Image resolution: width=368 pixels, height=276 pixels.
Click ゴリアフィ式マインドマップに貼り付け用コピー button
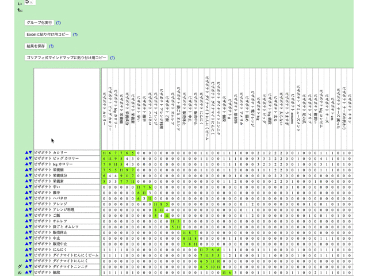click(66, 58)
